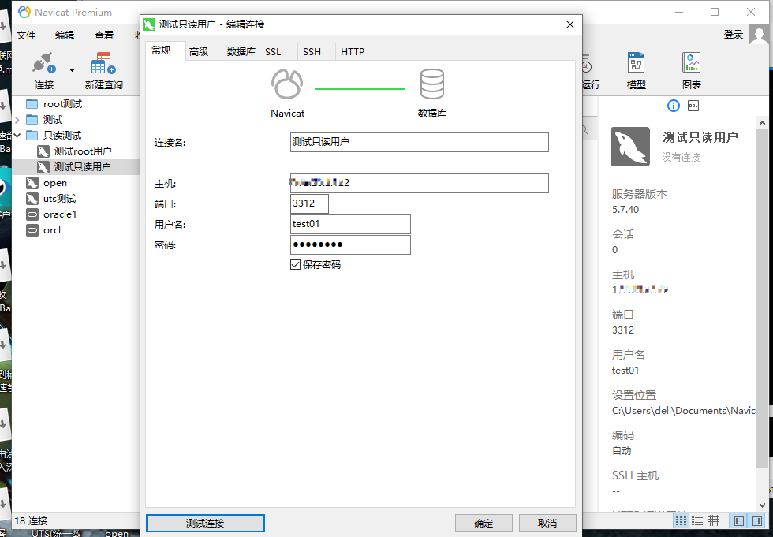Open the 查看 menu

pos(104,35)
